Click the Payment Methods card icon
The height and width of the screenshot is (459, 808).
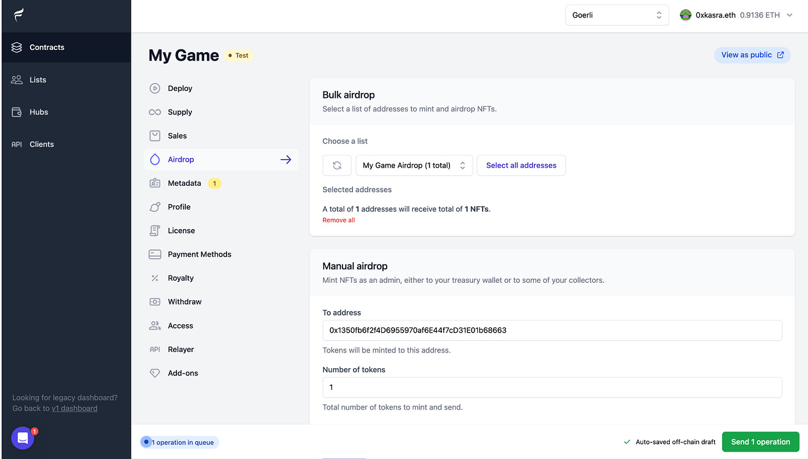(155, 254)
